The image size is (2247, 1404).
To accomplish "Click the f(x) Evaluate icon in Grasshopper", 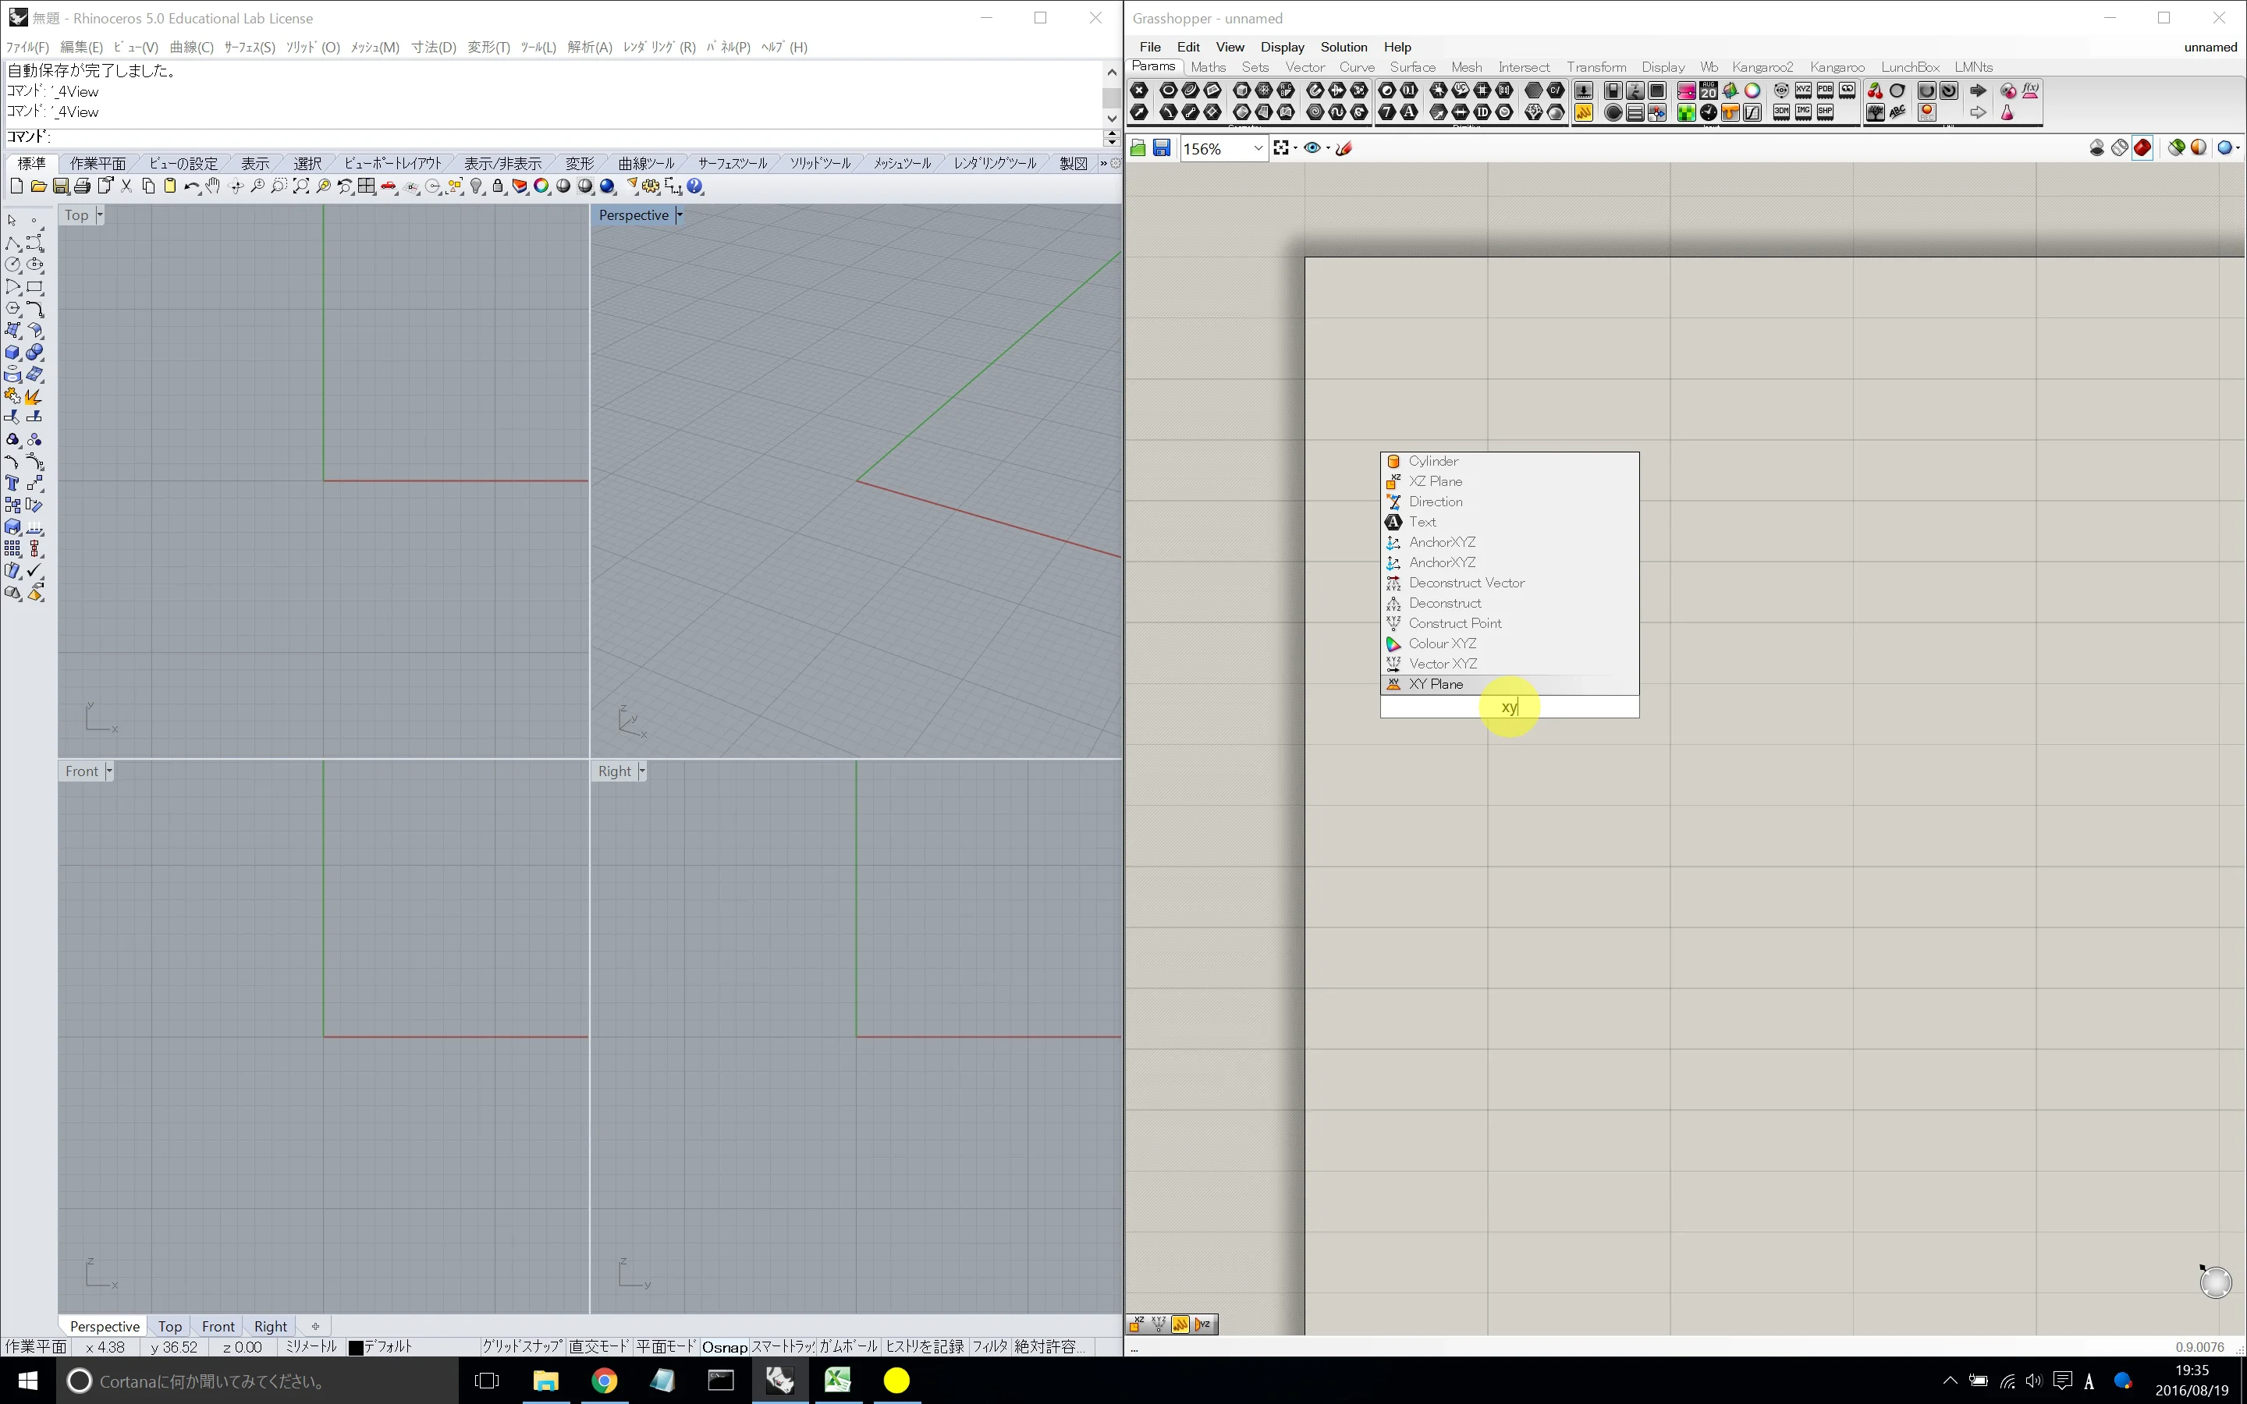I will click(2031, 90).
